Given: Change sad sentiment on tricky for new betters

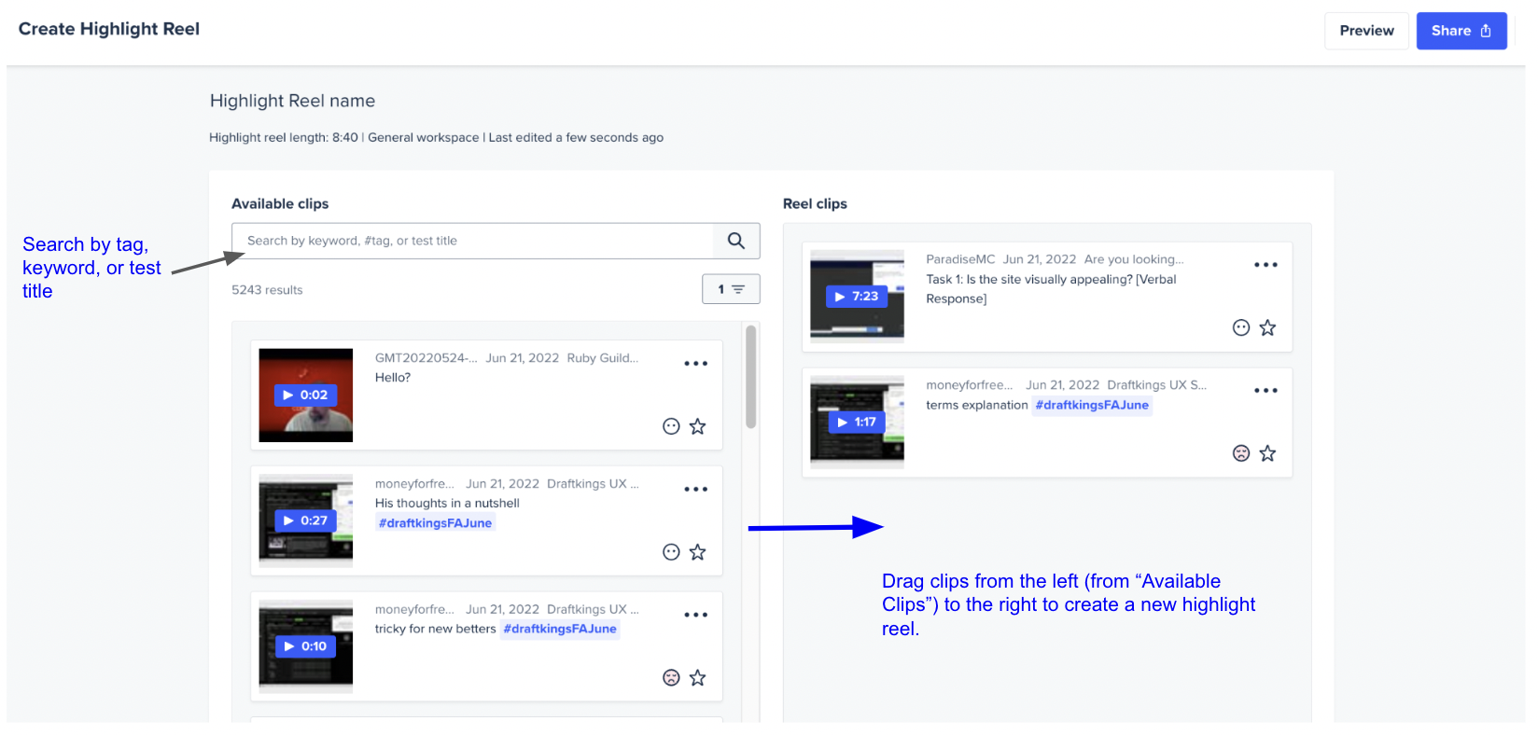Looking at the screenshot, I should coord(671,678).
